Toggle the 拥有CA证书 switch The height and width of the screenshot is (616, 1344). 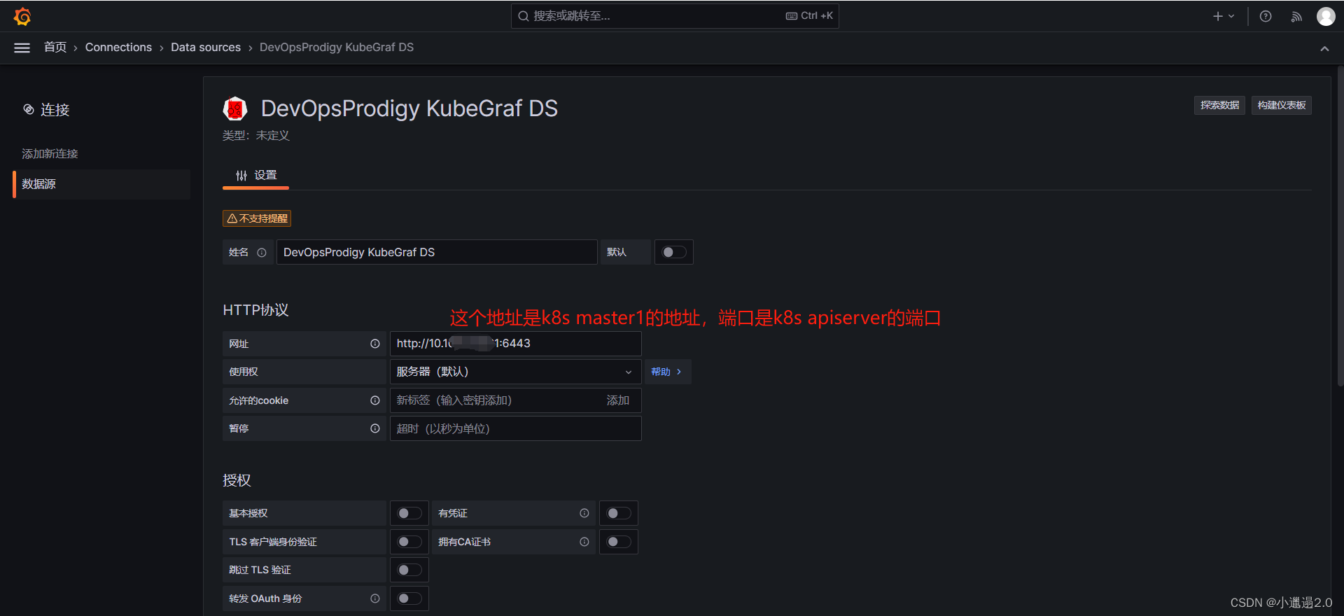[x=619, y=542]
